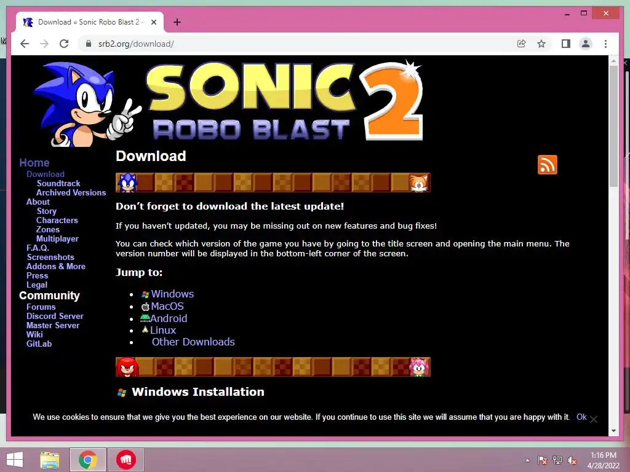Open F.A.Q. sidebar link

click(38, 248)
